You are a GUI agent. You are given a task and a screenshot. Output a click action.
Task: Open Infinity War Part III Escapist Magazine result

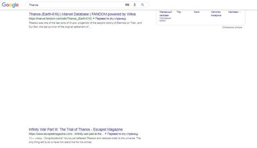point(76,129)
